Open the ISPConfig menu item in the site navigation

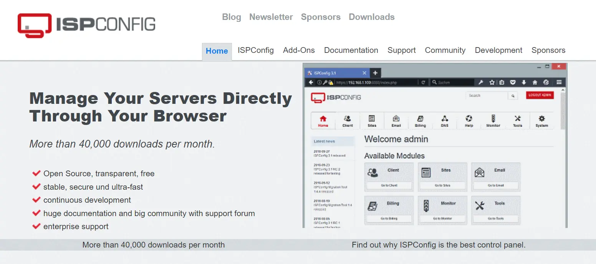click(x=256, y=50)
